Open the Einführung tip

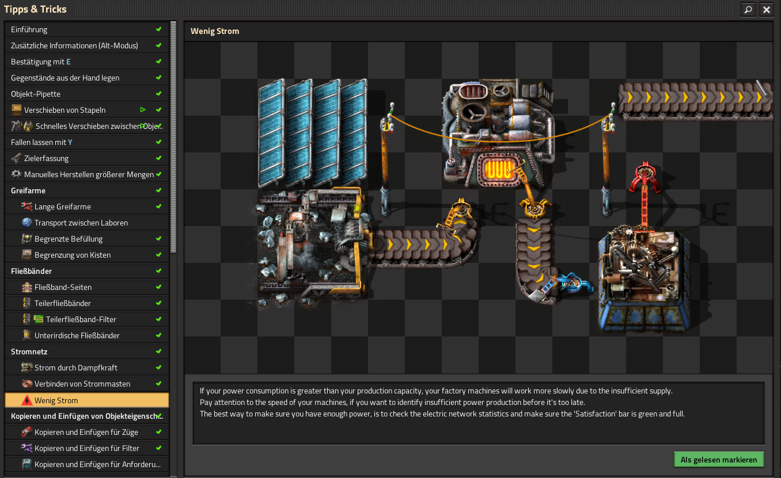click(x=87, y=29)
